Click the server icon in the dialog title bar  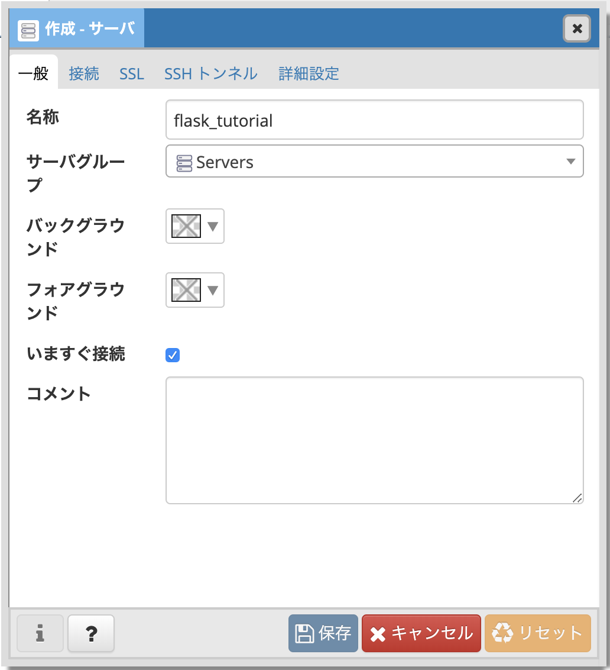[x=28, y=27]
